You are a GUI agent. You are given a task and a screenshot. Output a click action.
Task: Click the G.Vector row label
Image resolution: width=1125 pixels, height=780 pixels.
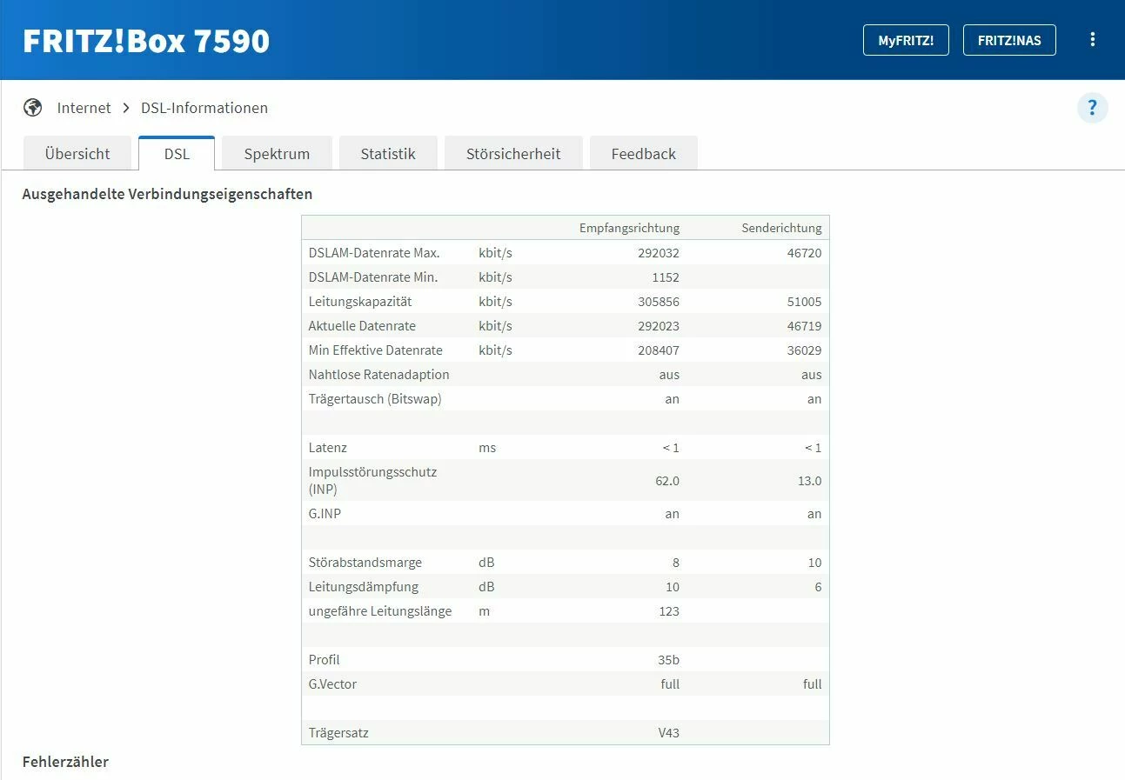tap(333, 684)
